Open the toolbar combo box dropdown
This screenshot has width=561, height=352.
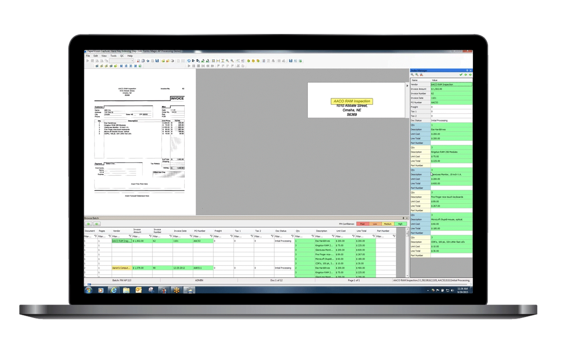[x=132, y=61]
